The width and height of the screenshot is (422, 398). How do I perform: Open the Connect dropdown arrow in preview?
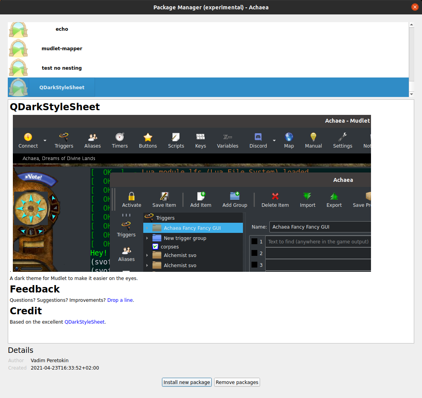click(x=45, y=141)
